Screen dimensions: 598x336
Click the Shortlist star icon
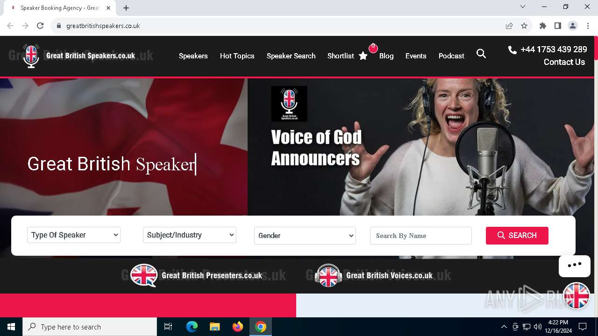363,56
